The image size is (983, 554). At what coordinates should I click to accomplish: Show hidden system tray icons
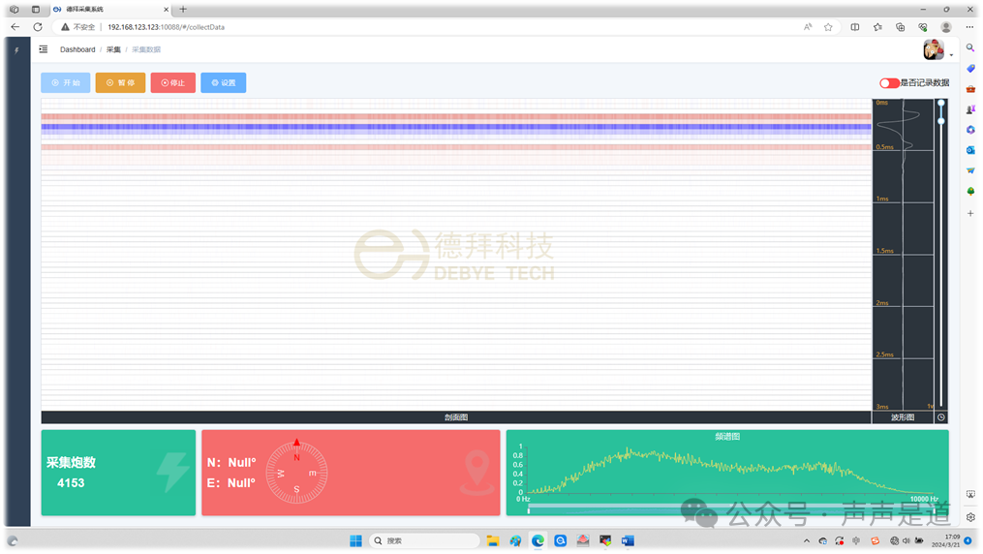(806, 540)
